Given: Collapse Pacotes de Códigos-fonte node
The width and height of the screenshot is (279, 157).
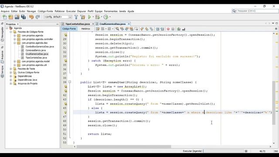Looking at the screenshot, I should 11,32.
